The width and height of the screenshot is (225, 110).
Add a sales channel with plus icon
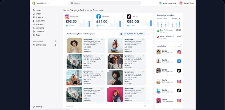point(56,41)
